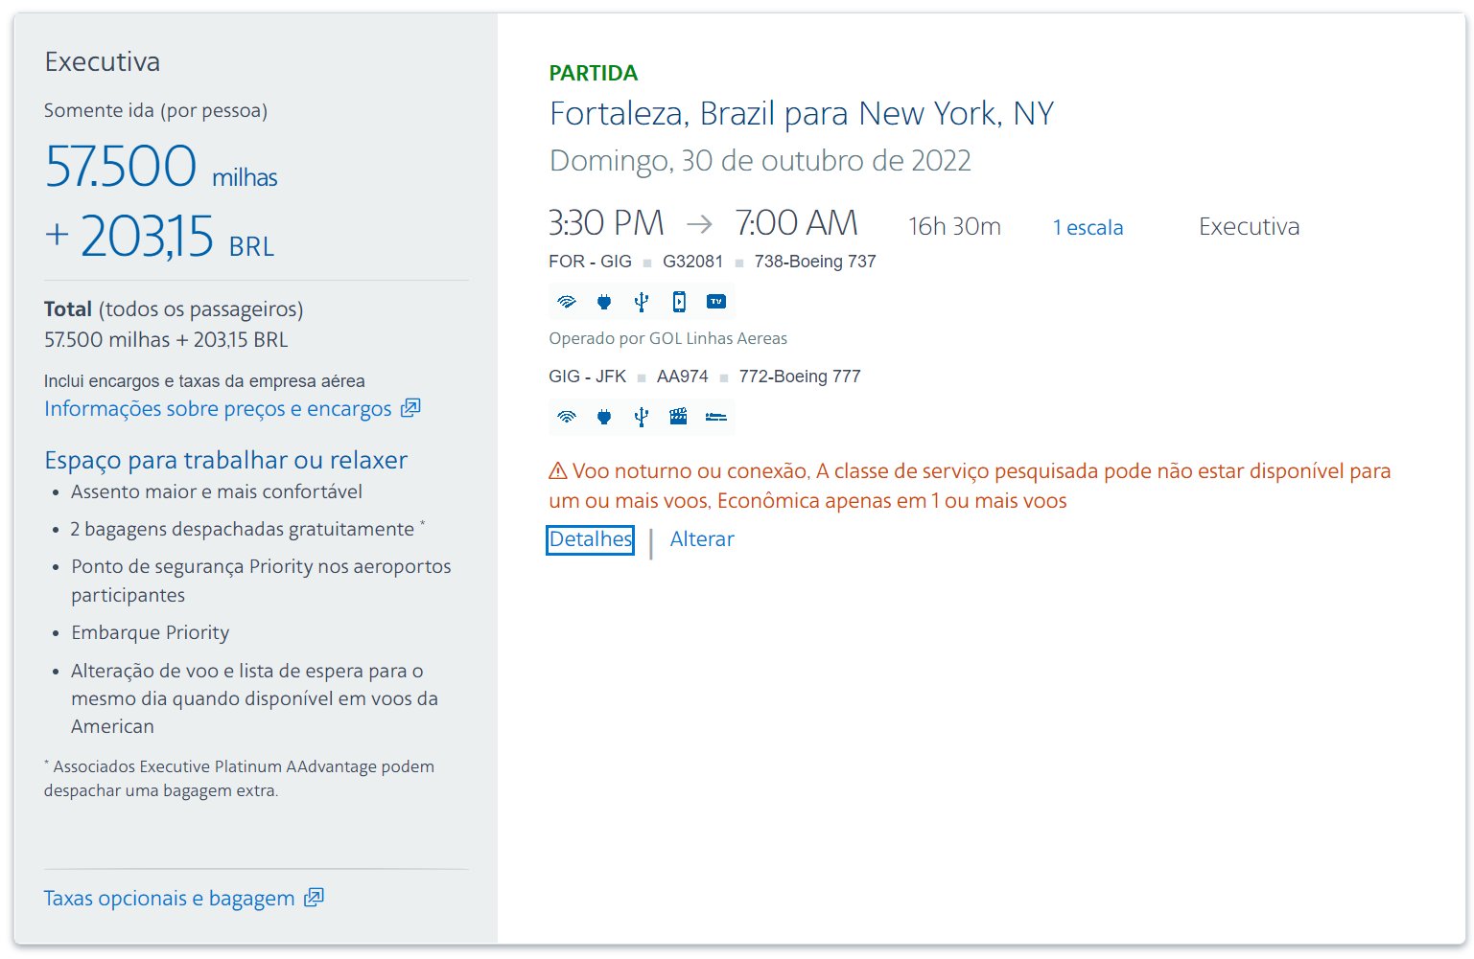Open the 1 escala stop details
The height and width of the screenshot is (959, 1474).
[x=1088, y=227]
